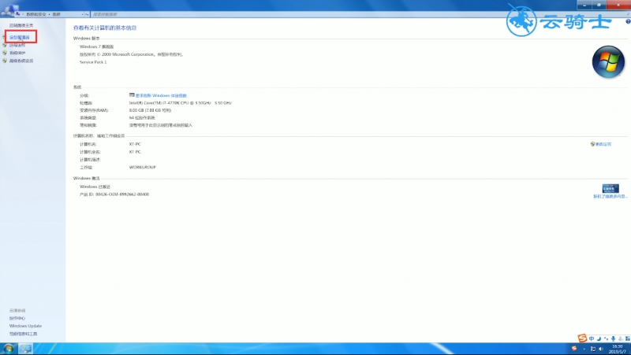Click the Service Pack 1 text
The image size is (631, 355).
tap(93, 62)
